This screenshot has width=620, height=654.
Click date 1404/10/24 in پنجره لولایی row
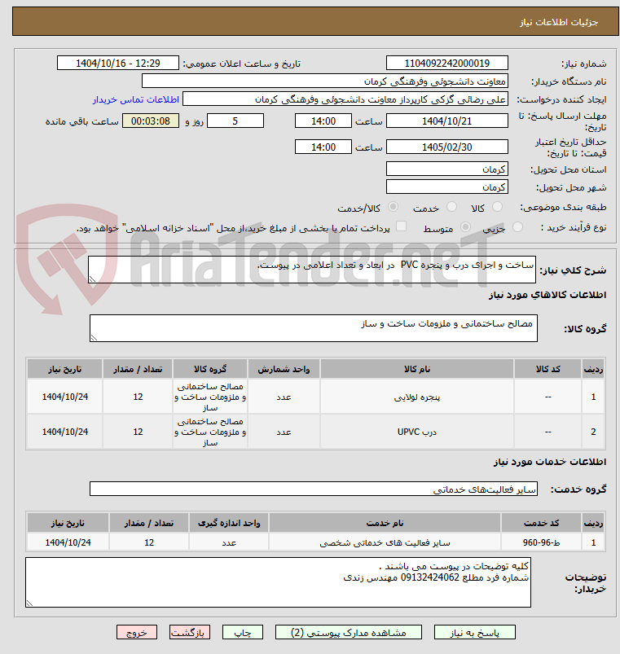64,397
